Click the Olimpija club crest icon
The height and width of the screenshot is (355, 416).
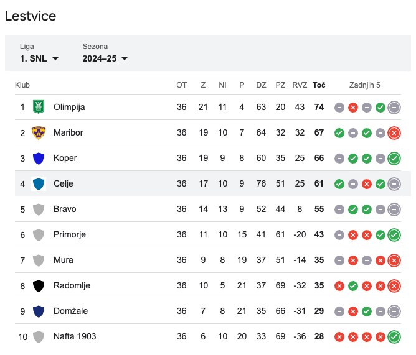pos(39,107)
